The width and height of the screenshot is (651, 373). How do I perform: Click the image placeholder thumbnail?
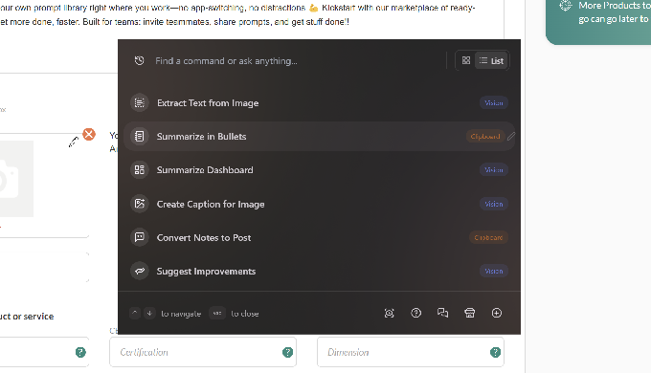[x=16, y=179]
